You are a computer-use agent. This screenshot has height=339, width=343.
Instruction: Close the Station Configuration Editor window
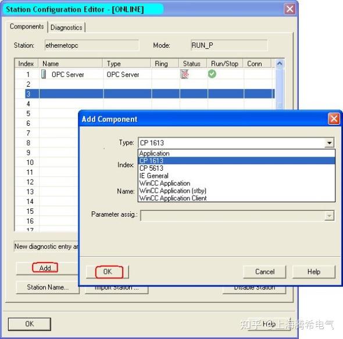(290, 9)
